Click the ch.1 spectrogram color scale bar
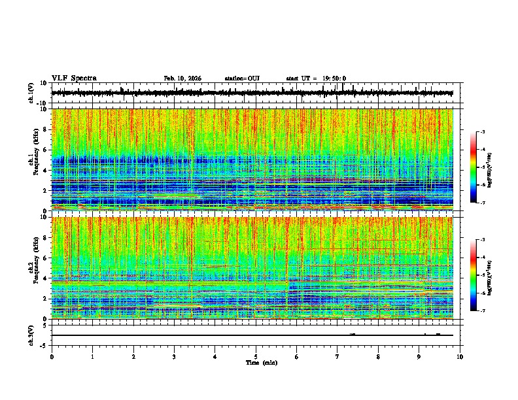The height and width of the screenshot is (400, 518). (x=473, y=167)
